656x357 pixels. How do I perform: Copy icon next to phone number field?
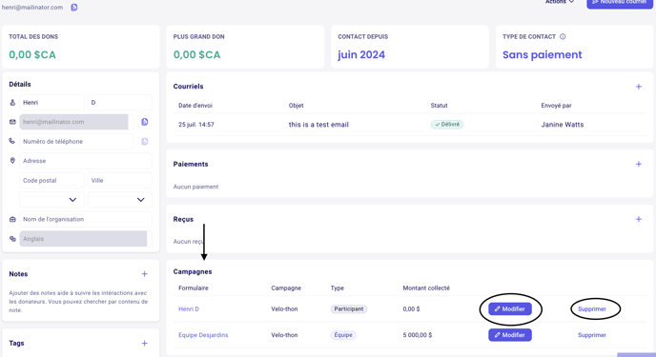[145, 142]
